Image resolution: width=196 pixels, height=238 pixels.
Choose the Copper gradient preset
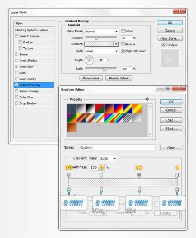[90, 118]
